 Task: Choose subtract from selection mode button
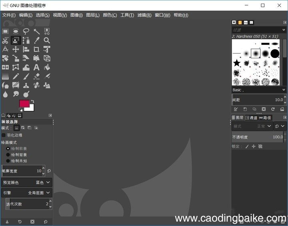tap(30, 128)
